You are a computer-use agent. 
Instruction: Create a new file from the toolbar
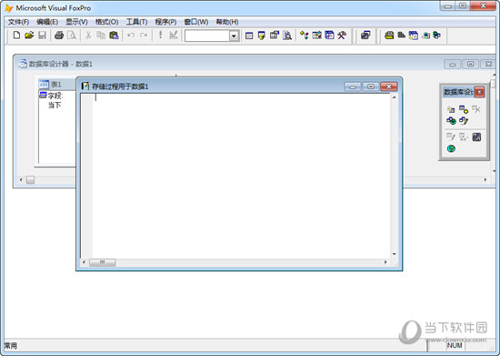tap(16, 36)
